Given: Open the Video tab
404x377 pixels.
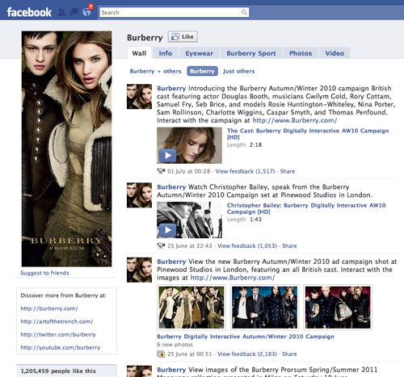Looking at the screenshot, I should coord(335,53).
